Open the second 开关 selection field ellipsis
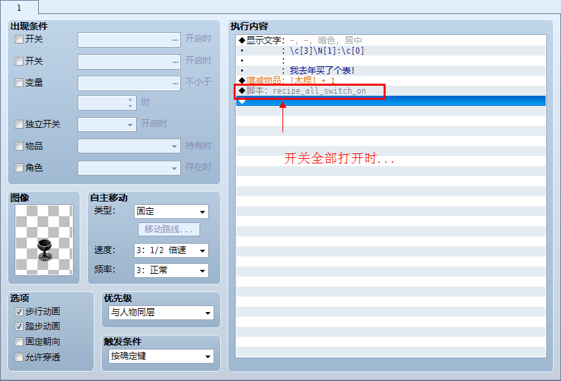The image size is (561, 381). tap(175, 62)
